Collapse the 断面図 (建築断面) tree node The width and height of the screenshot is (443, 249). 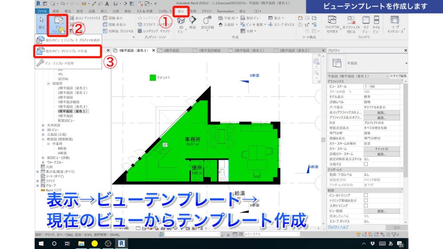pyautogui.click(x=42, y=139)
